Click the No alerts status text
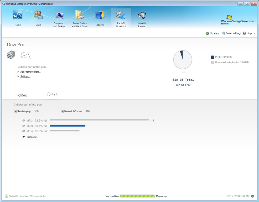Viewport: 259px width, 202px height. click(x=215, y=33)
